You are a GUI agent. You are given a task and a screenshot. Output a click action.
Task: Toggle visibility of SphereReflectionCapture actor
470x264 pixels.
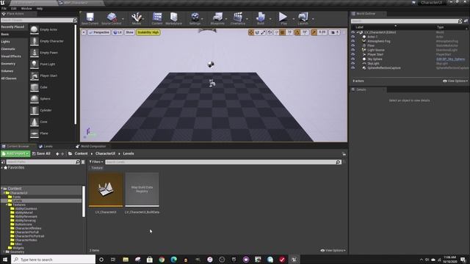(352, 68)
